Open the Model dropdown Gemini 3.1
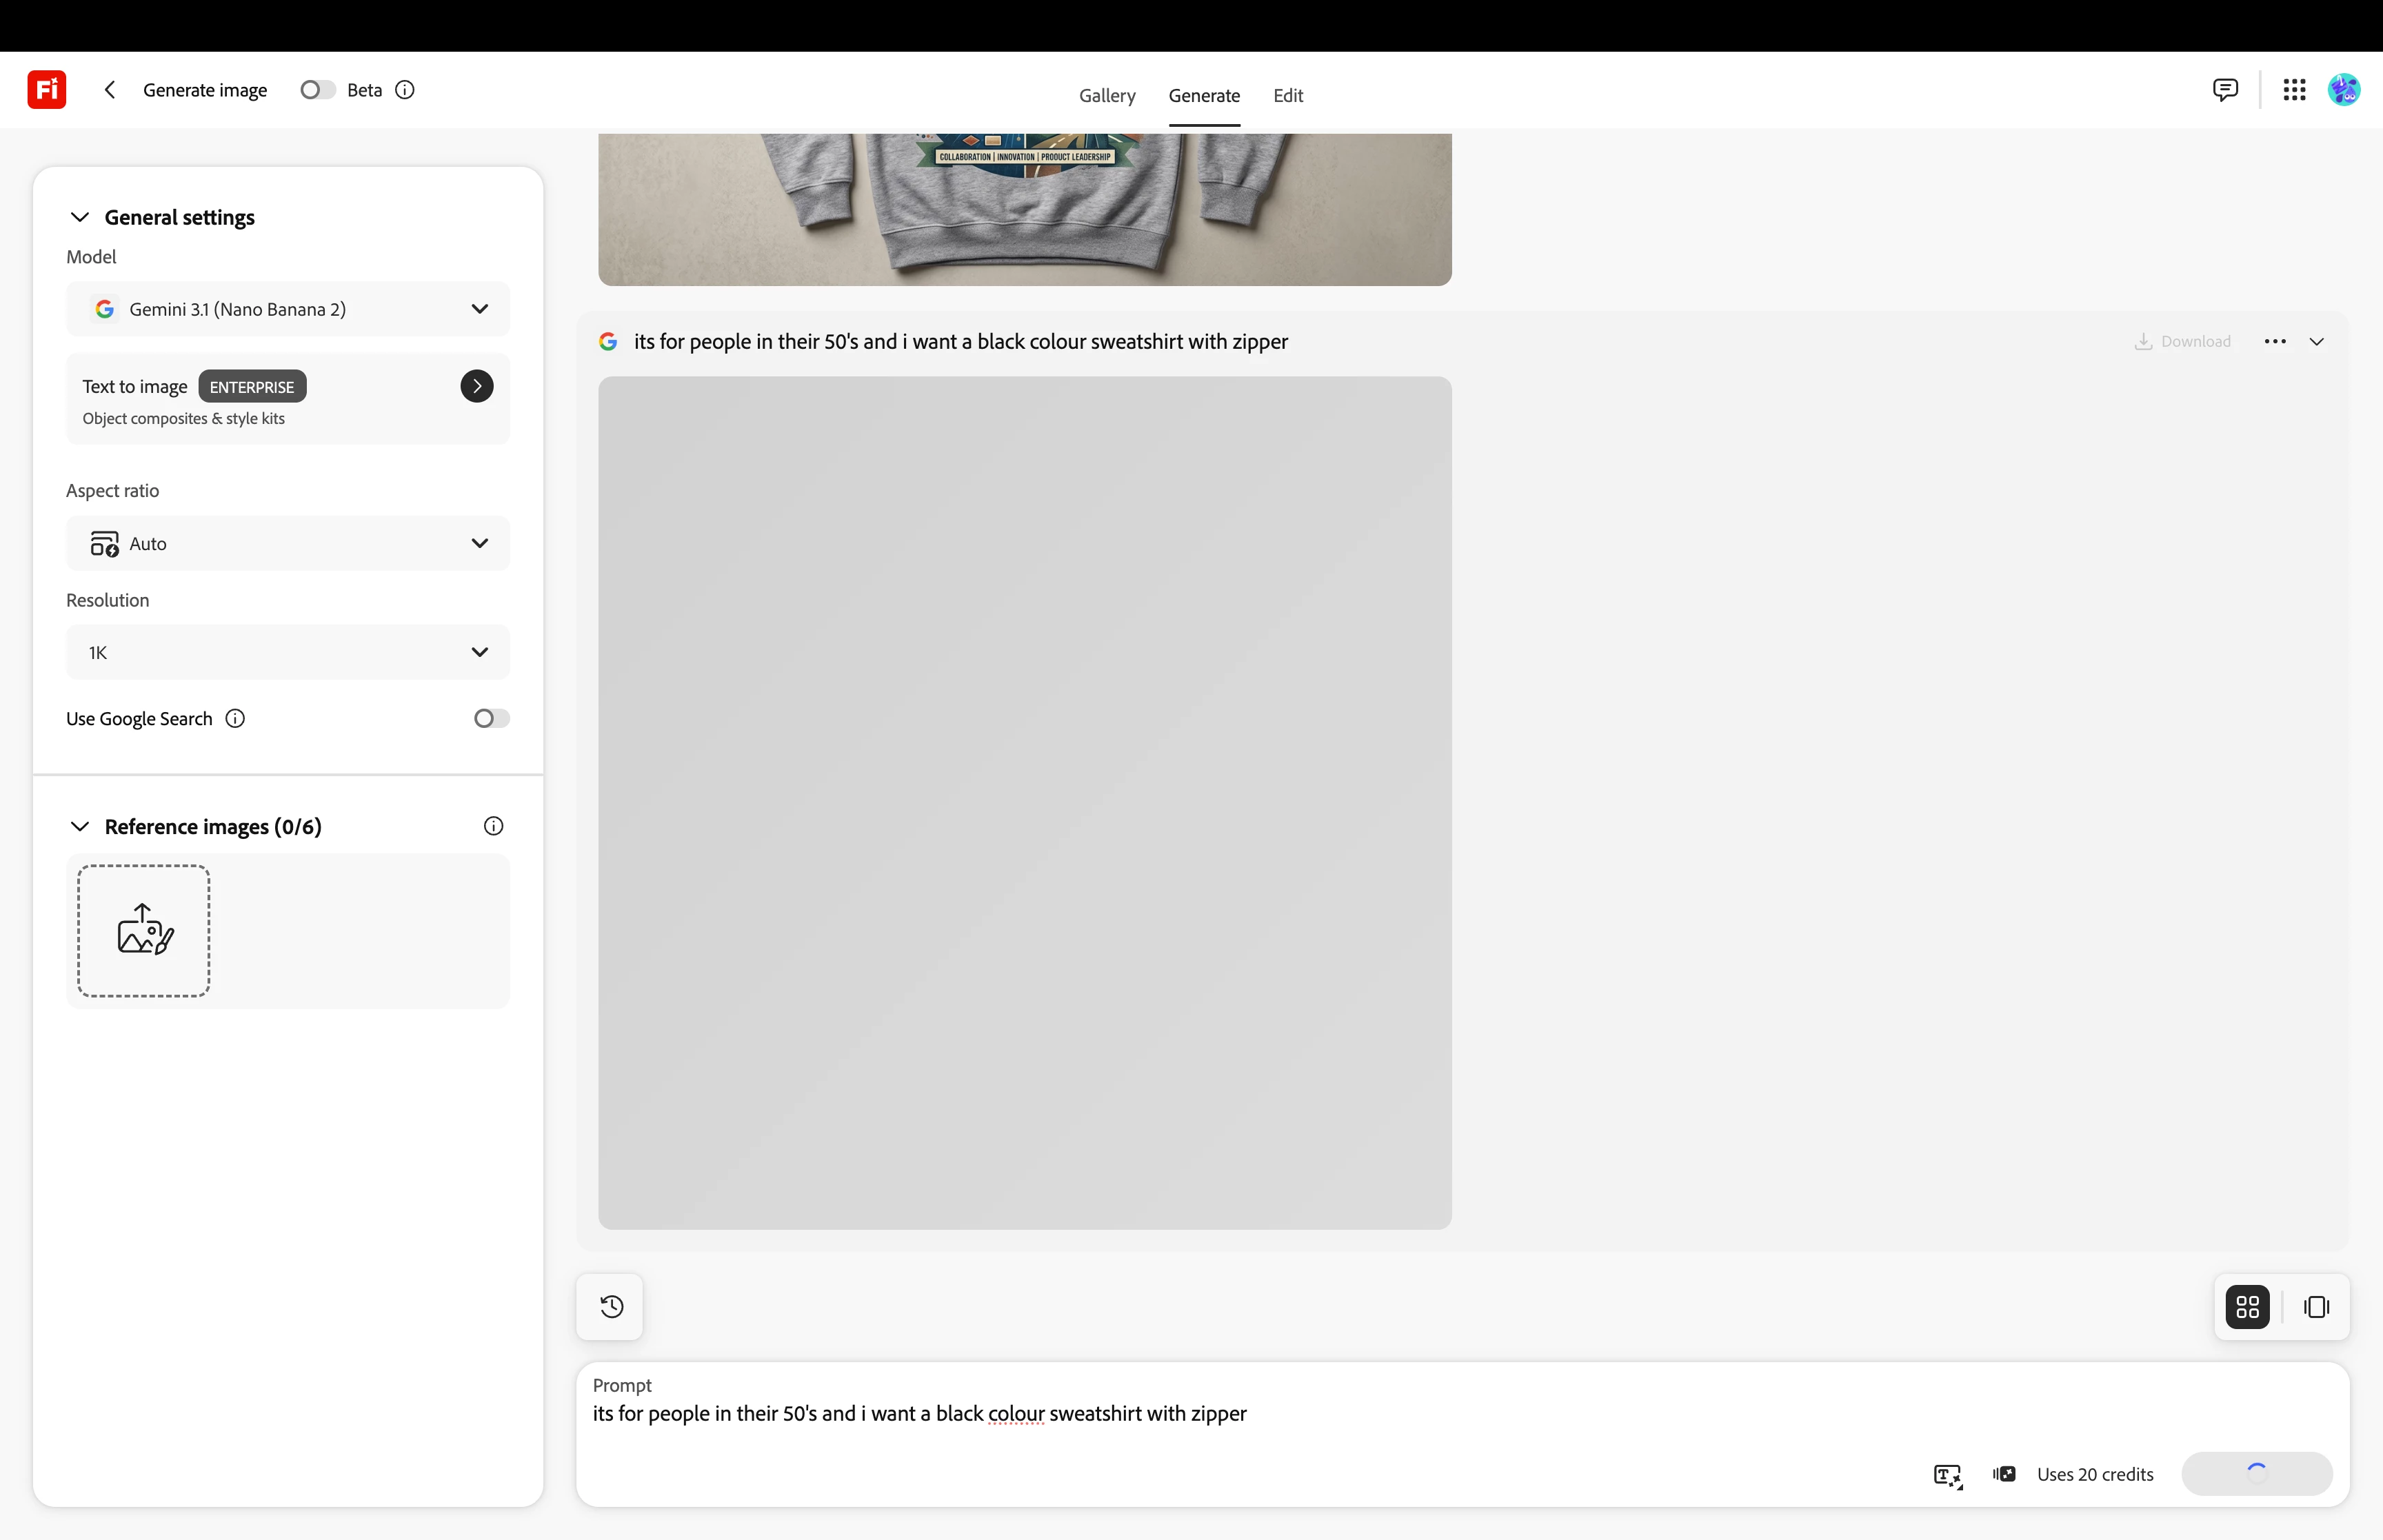 [x=288, y=309]
